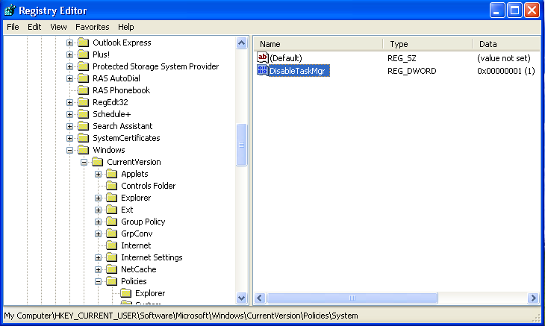The height and width of the screenshot is (326, 545).
Task: Open the Edit menu
Action: point(34,27)
